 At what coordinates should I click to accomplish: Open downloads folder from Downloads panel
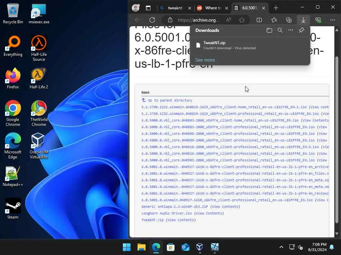(269, 30)
